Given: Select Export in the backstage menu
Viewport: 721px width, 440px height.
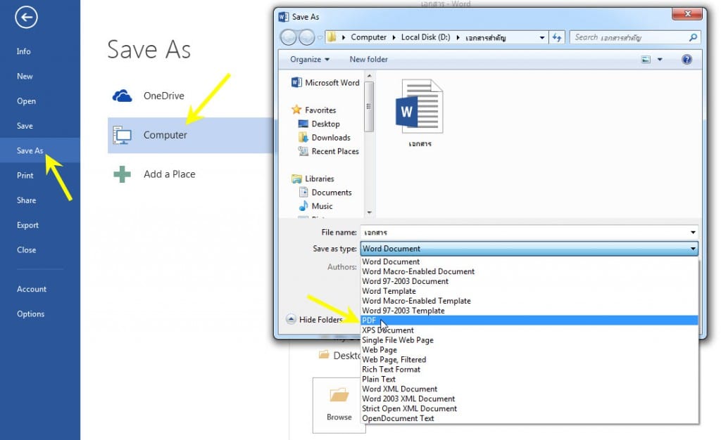Looking at the screenshot, I should click(27, 226).
